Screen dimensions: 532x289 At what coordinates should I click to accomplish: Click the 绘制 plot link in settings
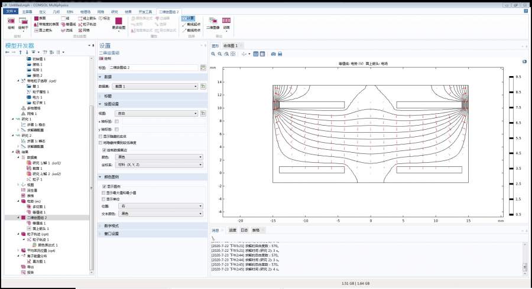[x=107, y=59]
